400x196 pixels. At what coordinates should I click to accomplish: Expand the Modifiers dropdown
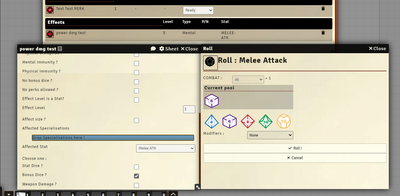click(x=270, y=135)
